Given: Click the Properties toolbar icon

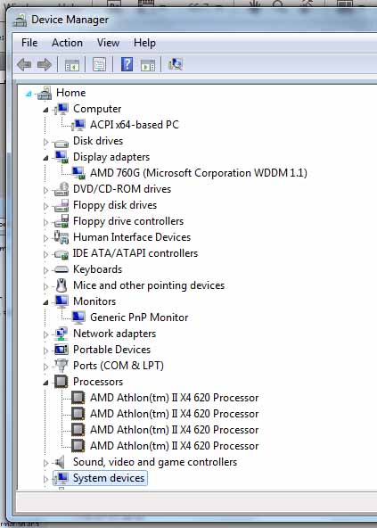Looking at the screenshot, I should point(99,64).
